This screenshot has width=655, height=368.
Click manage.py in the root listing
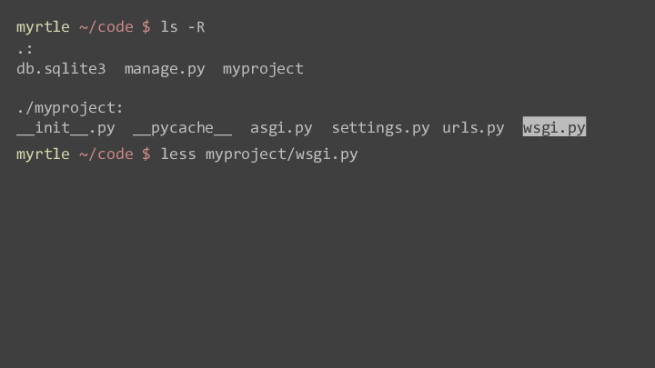tap(165, 68)
